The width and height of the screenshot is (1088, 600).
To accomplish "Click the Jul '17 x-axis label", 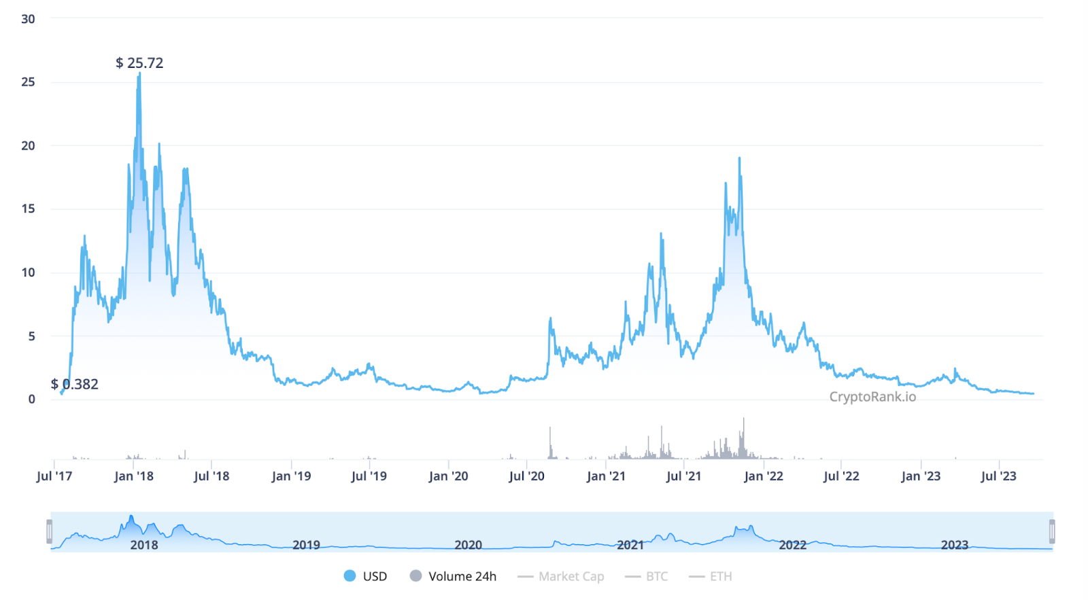I will pos(54,476).
